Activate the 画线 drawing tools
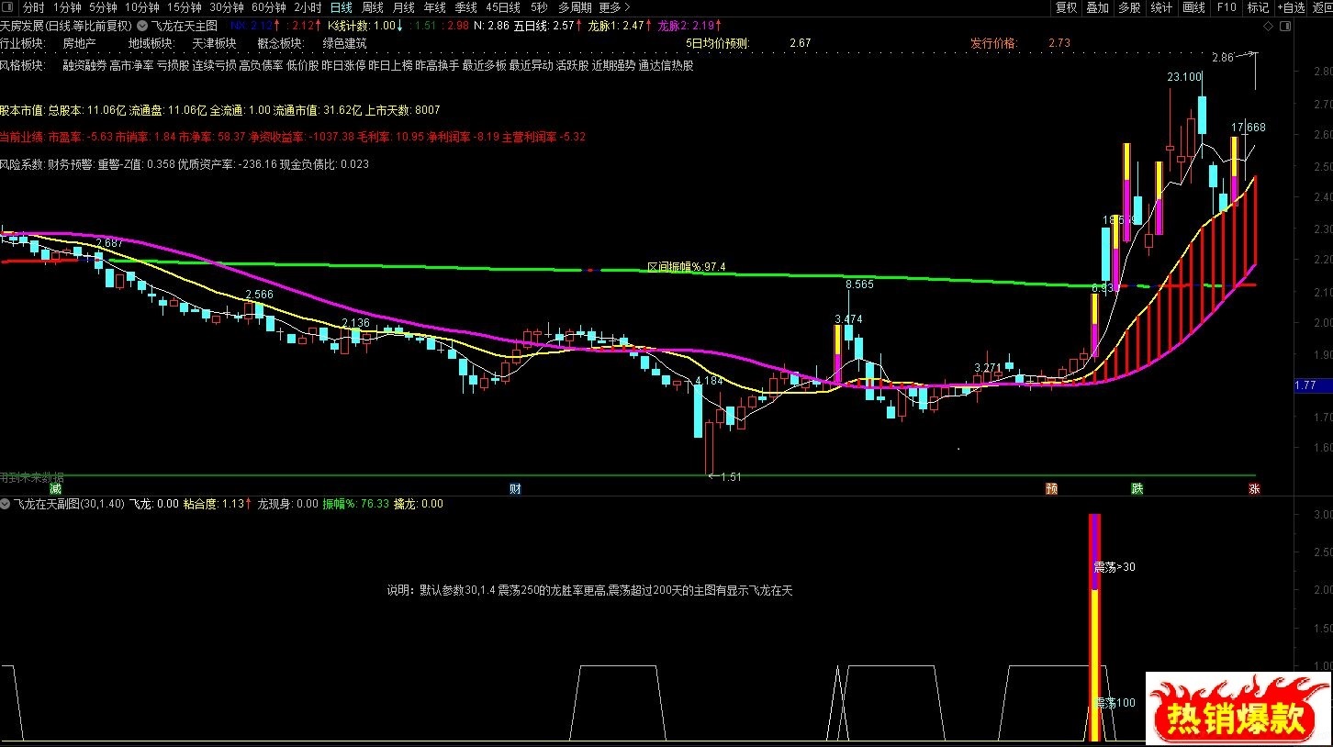This screenshot has height=747, width=1333. pos(1193,7)
